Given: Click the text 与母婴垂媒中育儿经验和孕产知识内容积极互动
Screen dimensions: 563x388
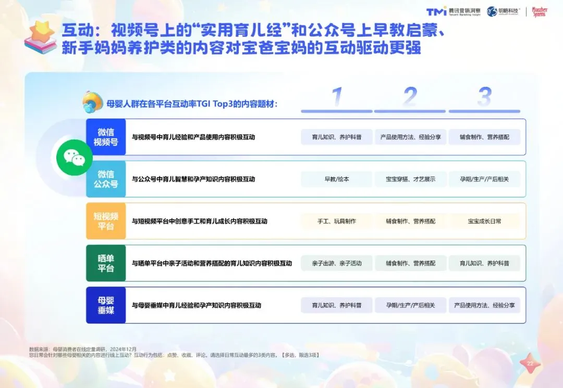Looking at the screenshot, I should (x=197, y=305).
